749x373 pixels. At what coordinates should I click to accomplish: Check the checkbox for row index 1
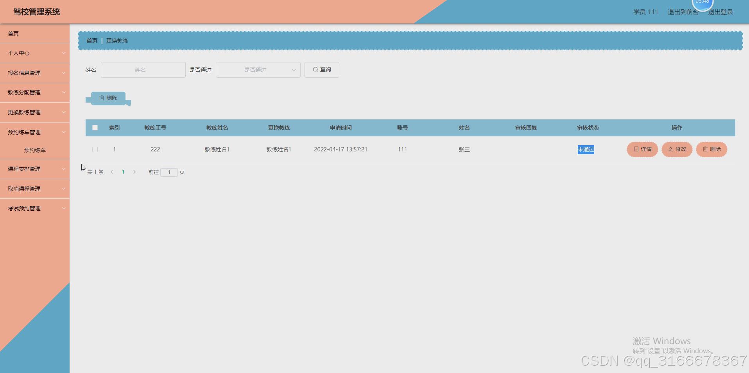pos(95,149)
